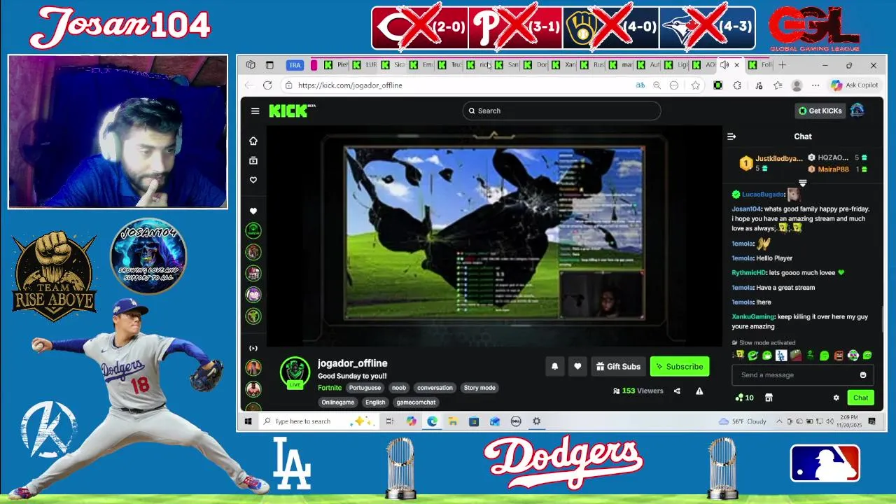Click the Get KICKs button
This screenshot has width=896, height=504.
click(820, 111)
